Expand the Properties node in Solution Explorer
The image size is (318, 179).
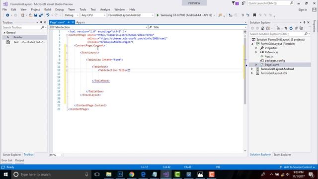[x=256, y=48]
